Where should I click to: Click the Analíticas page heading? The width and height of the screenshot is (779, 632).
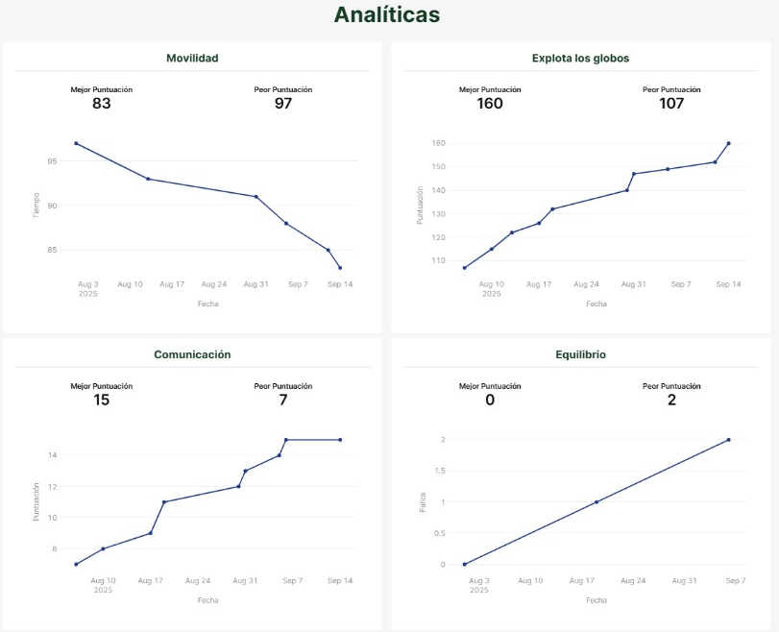[x=388, y=14]
